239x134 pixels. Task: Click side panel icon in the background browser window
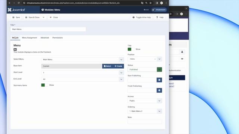[x=177, y=14]
